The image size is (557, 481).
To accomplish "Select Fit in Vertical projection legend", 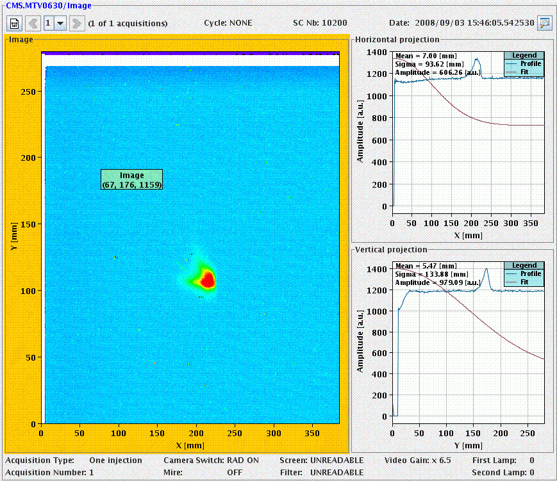I will (524, 282).
